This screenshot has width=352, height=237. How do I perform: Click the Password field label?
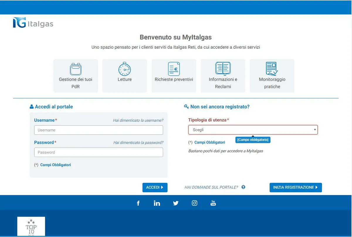[x=45, y=143]
